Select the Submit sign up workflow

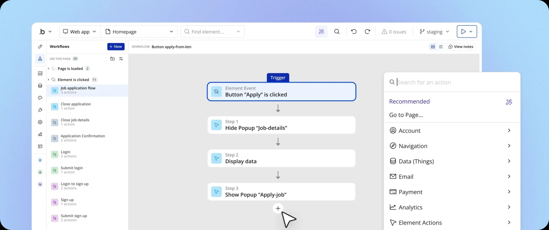point(87,218)
